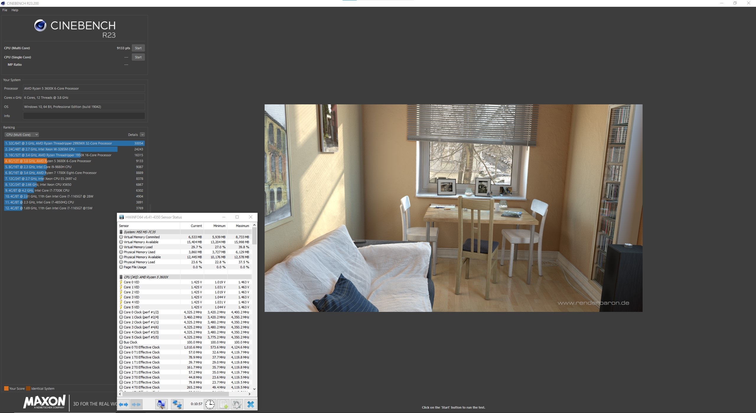The width and height of the screenshot is (756, 413).
Task: Click the Core 0 VID lightning icon
Action: point(121,282)
